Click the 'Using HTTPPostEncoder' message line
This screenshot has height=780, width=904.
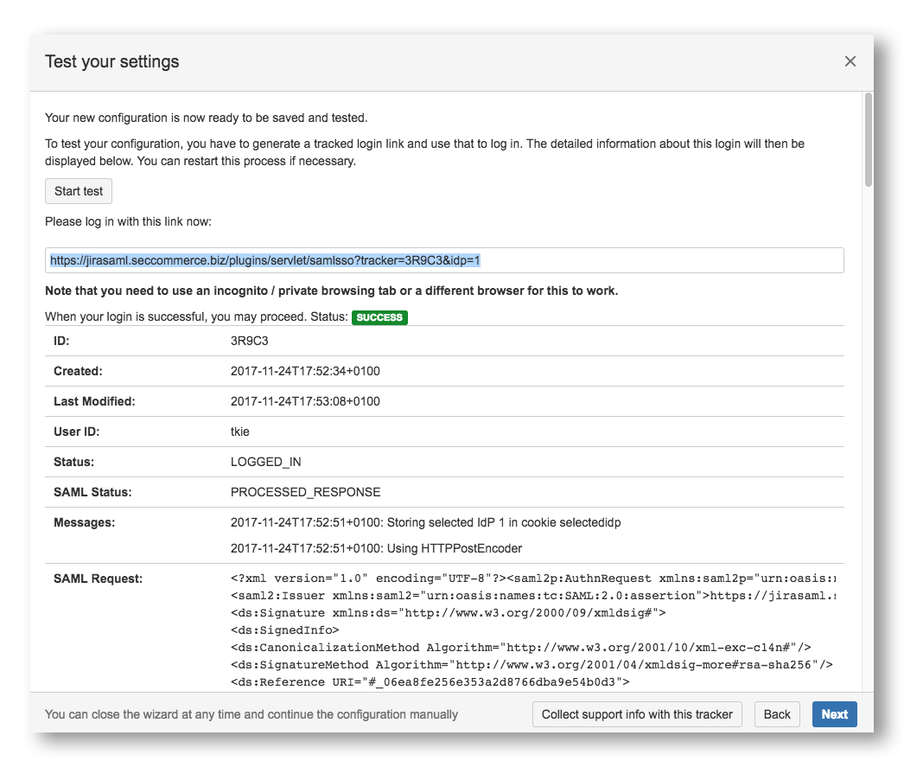[376, 548]
